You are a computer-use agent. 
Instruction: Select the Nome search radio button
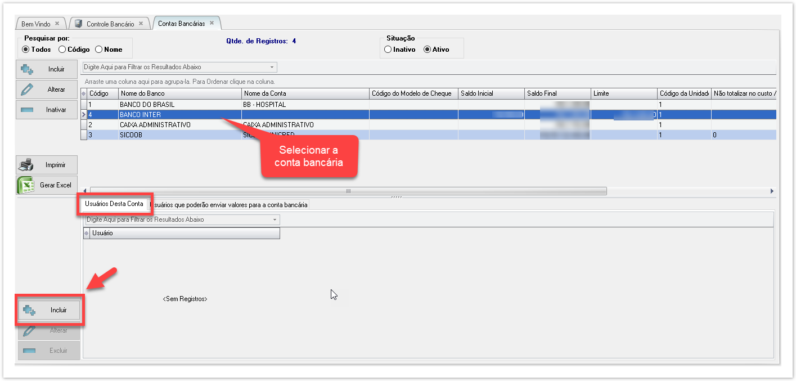tap(99, 50)
